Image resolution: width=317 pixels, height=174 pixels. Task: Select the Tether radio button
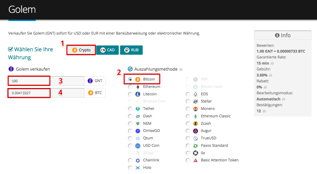[x=130, y=109]
